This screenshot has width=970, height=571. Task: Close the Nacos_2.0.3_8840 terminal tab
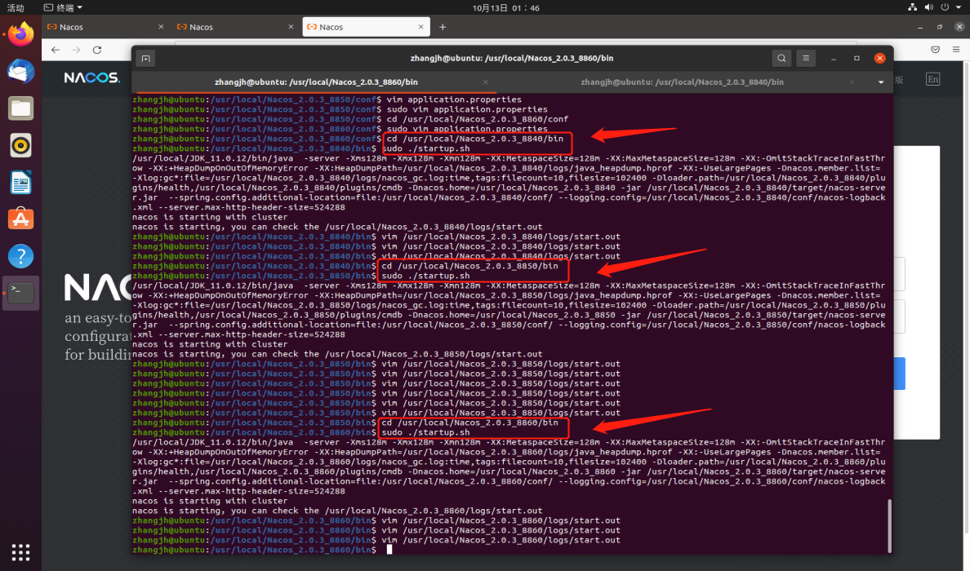852,82
